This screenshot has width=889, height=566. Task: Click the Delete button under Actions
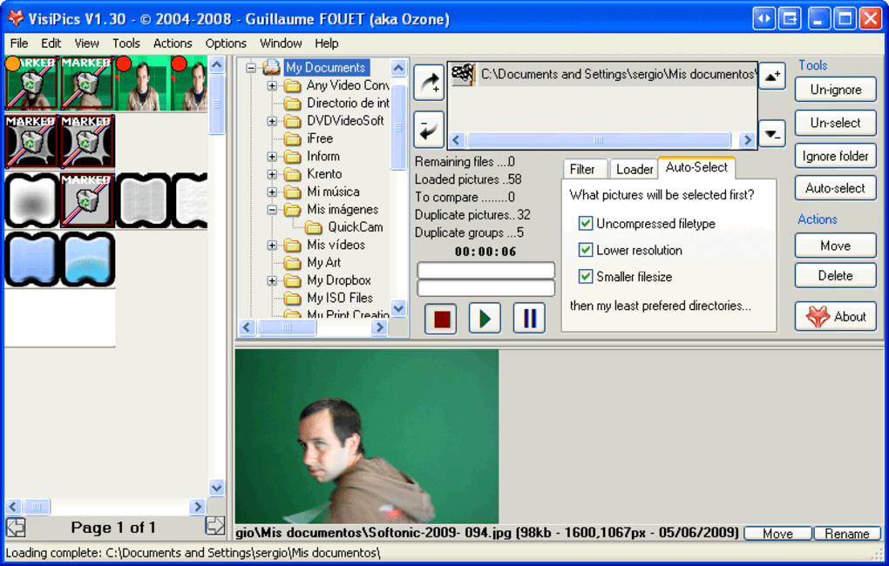tap(835, 275)
